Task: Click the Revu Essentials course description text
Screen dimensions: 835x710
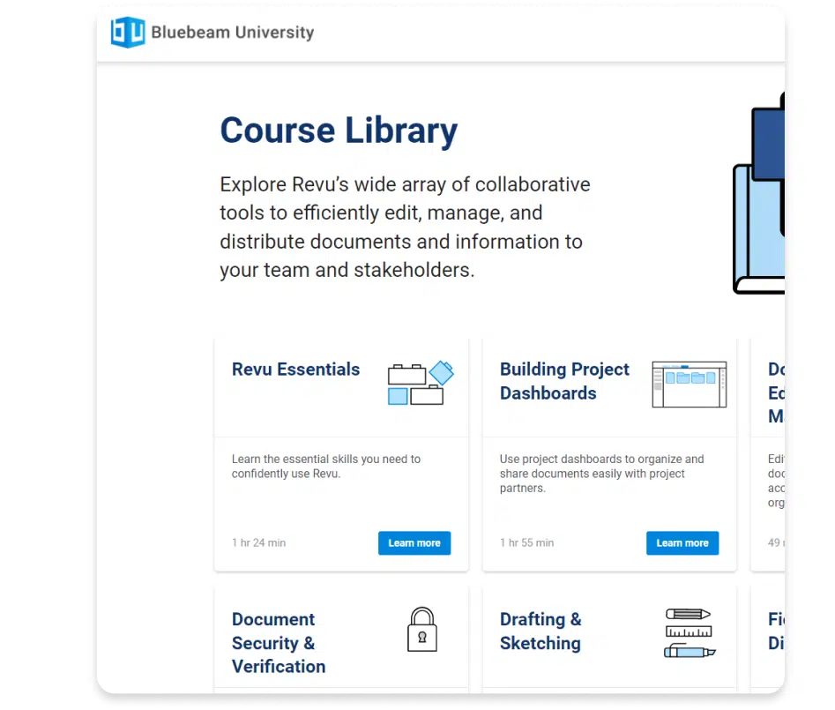Action: click(325, 467)
